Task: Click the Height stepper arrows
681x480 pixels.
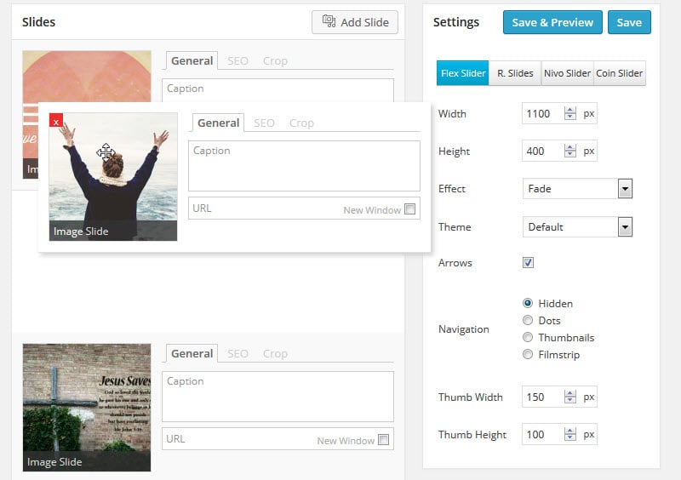Action: [569, 151]
